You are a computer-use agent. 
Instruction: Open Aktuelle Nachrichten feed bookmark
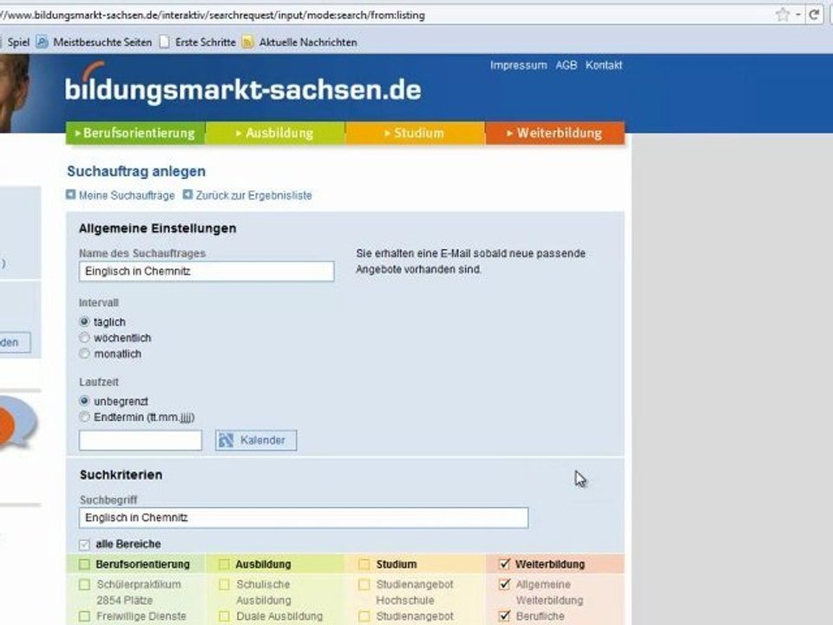[x=299, y=42]
